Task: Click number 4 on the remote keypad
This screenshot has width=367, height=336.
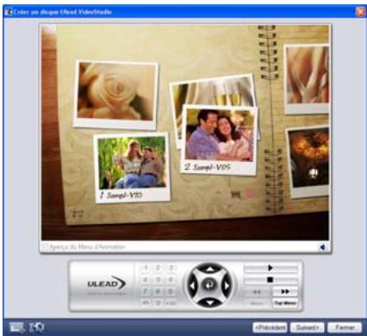Action: coord(146,279)
